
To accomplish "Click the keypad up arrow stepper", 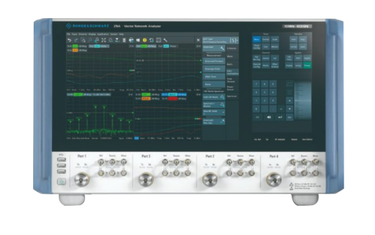I will coord(289,101).
